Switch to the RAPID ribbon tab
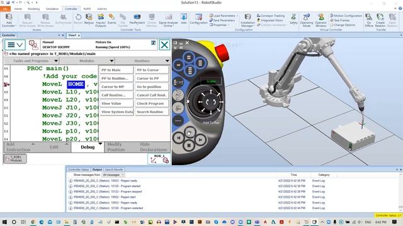403x226 pixels. pos(87,9)
